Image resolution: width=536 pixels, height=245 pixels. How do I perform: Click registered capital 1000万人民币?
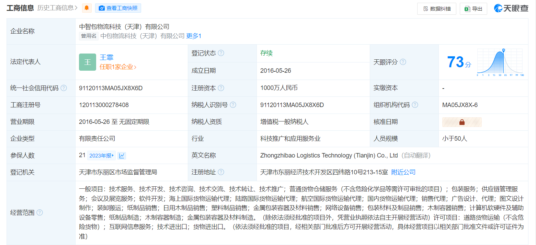pyautogui.click(x=279, y=88)
